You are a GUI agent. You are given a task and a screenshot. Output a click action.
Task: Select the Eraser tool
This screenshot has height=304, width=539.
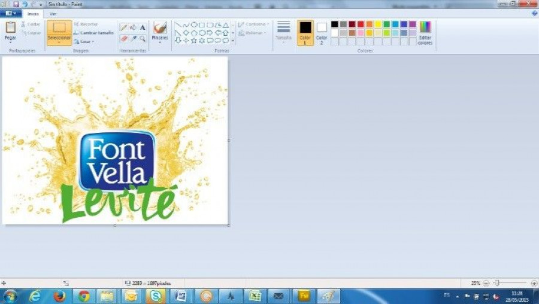click(x=124, y=38)
